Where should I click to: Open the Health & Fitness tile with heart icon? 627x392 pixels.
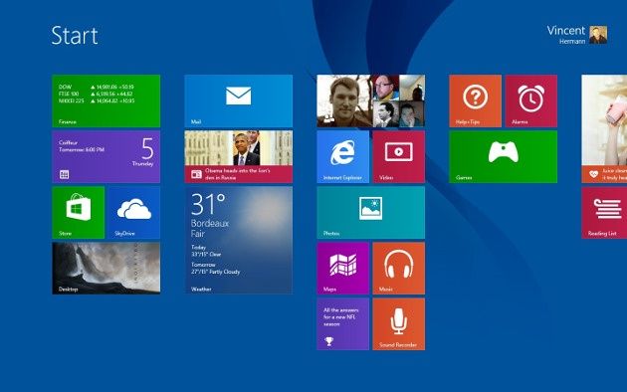(604, 128)
